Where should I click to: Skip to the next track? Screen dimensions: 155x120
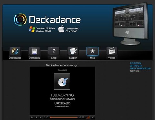(41, 117)
